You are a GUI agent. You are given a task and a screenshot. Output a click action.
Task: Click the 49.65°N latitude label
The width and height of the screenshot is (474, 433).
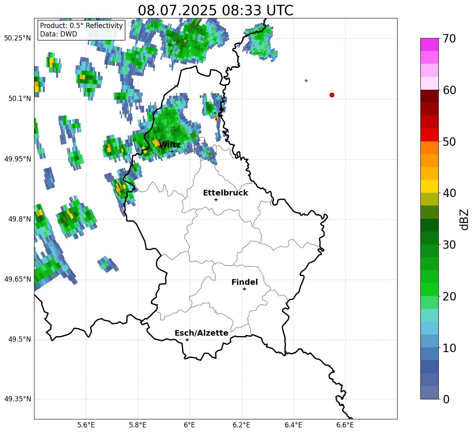point(18,279)
